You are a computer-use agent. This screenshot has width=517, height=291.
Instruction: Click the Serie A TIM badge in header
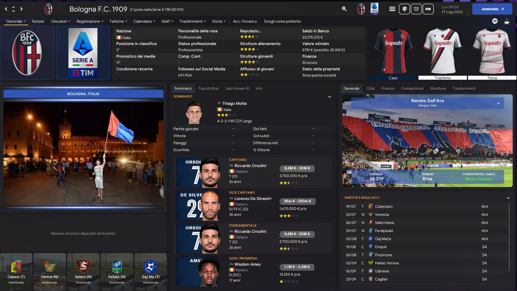click(374, 8)
